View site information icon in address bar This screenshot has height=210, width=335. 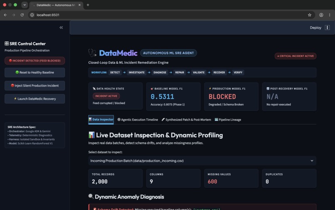click(x=32, y=15)
